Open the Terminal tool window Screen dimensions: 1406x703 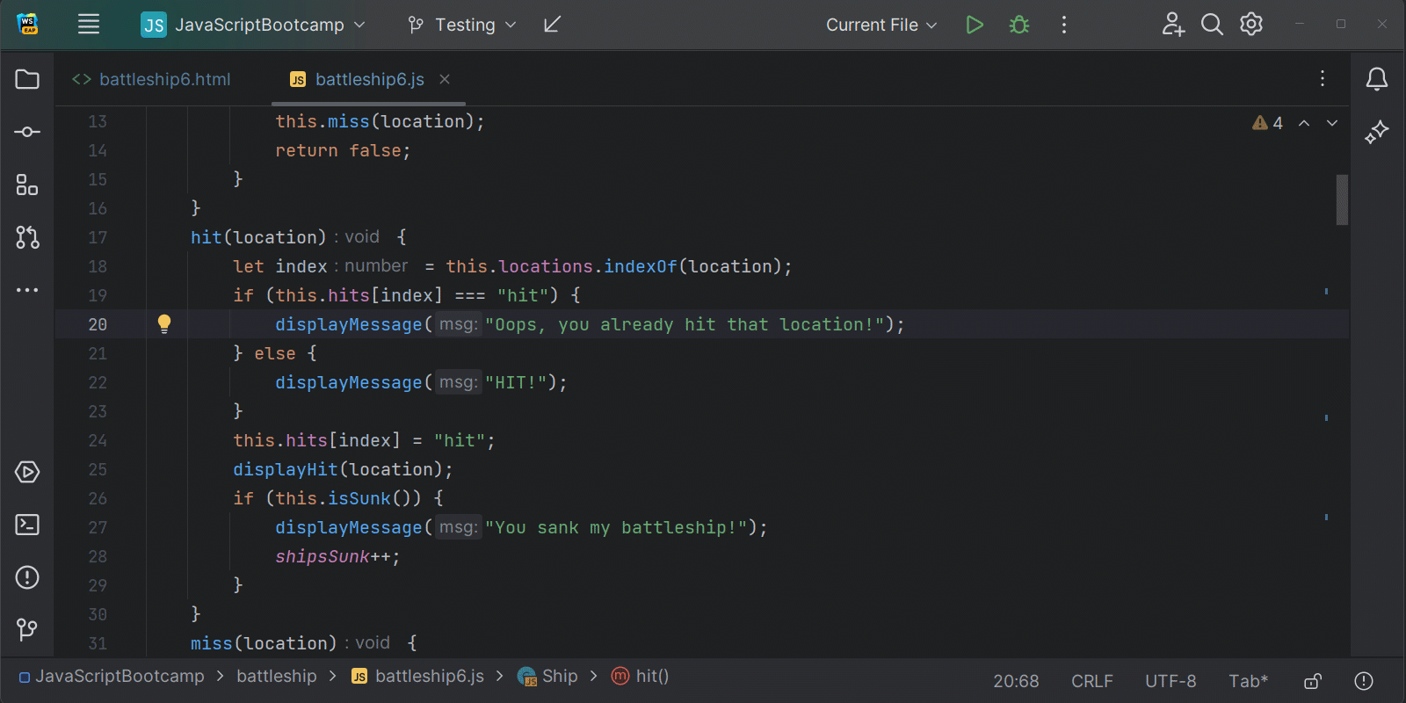[x=27, y=525]
